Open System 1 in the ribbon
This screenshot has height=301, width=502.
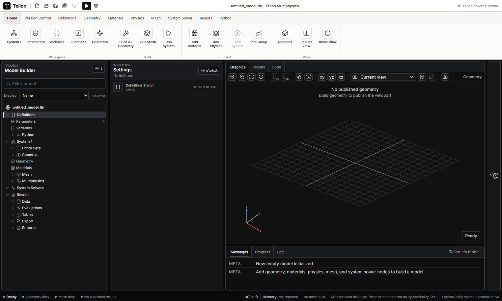pos(14,36)
